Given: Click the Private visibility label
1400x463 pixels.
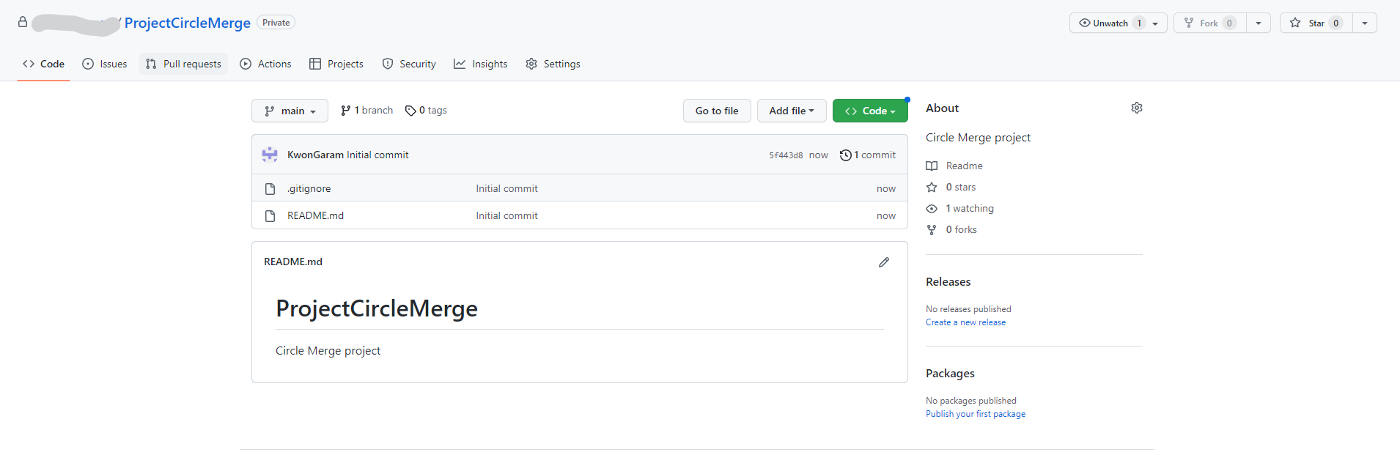Looking at the screenshot, I should 276,23.
